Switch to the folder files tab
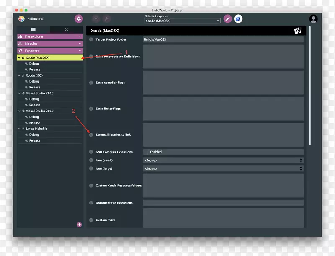This screenshot has width=335, height=256. point(33,29)
